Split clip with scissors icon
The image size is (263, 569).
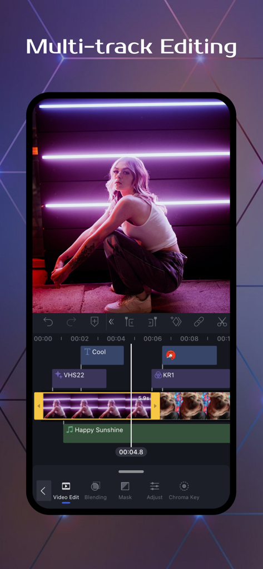[222, 322]
